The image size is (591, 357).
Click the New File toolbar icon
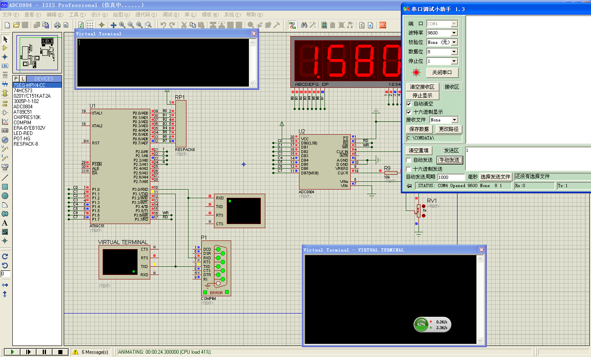click(x=7, y=25)
